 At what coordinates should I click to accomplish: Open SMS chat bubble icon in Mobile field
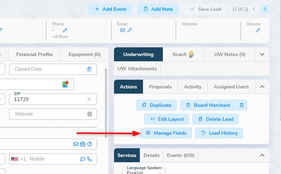coord(82,159)
